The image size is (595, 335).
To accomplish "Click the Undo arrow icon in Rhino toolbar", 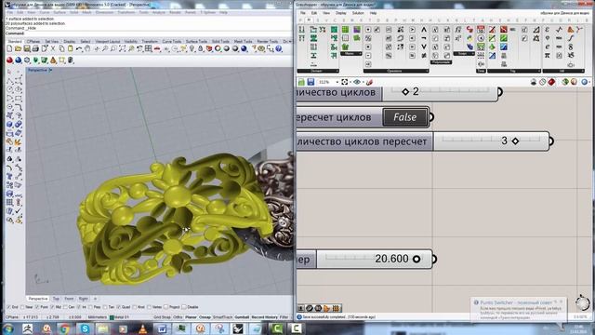I will (79, 48).
